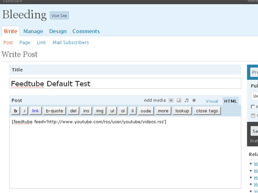Insert blockquote with b-quote button

pos(55,111)
